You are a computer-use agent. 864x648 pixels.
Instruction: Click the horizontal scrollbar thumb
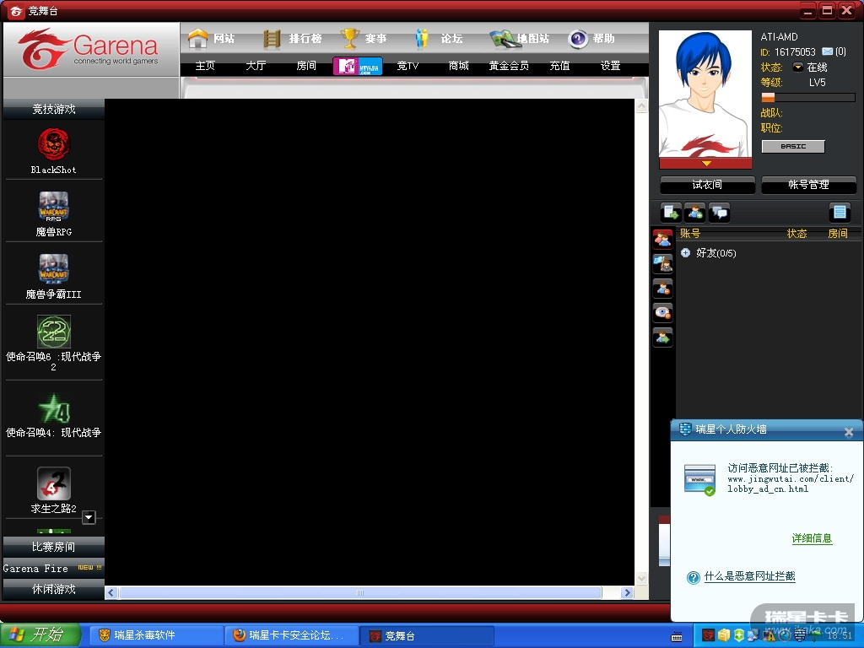(359, 593)
